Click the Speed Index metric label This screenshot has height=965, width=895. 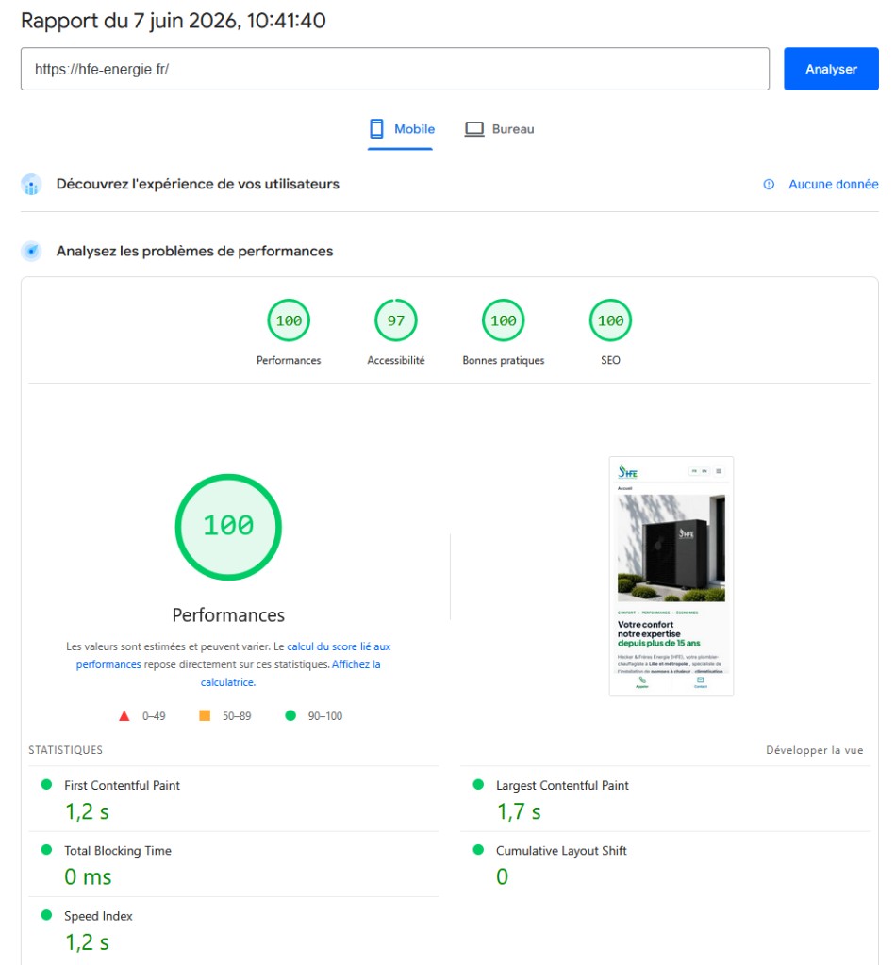coord(98,916)
